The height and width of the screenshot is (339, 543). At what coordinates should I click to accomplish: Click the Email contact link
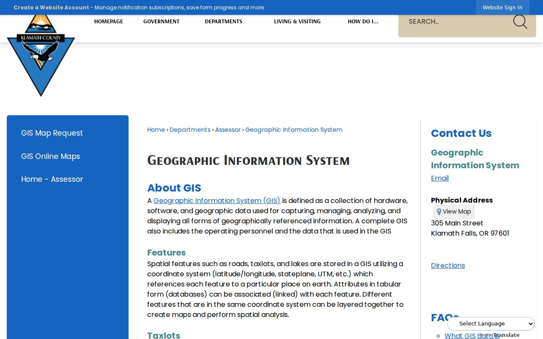tap(440, 178)
